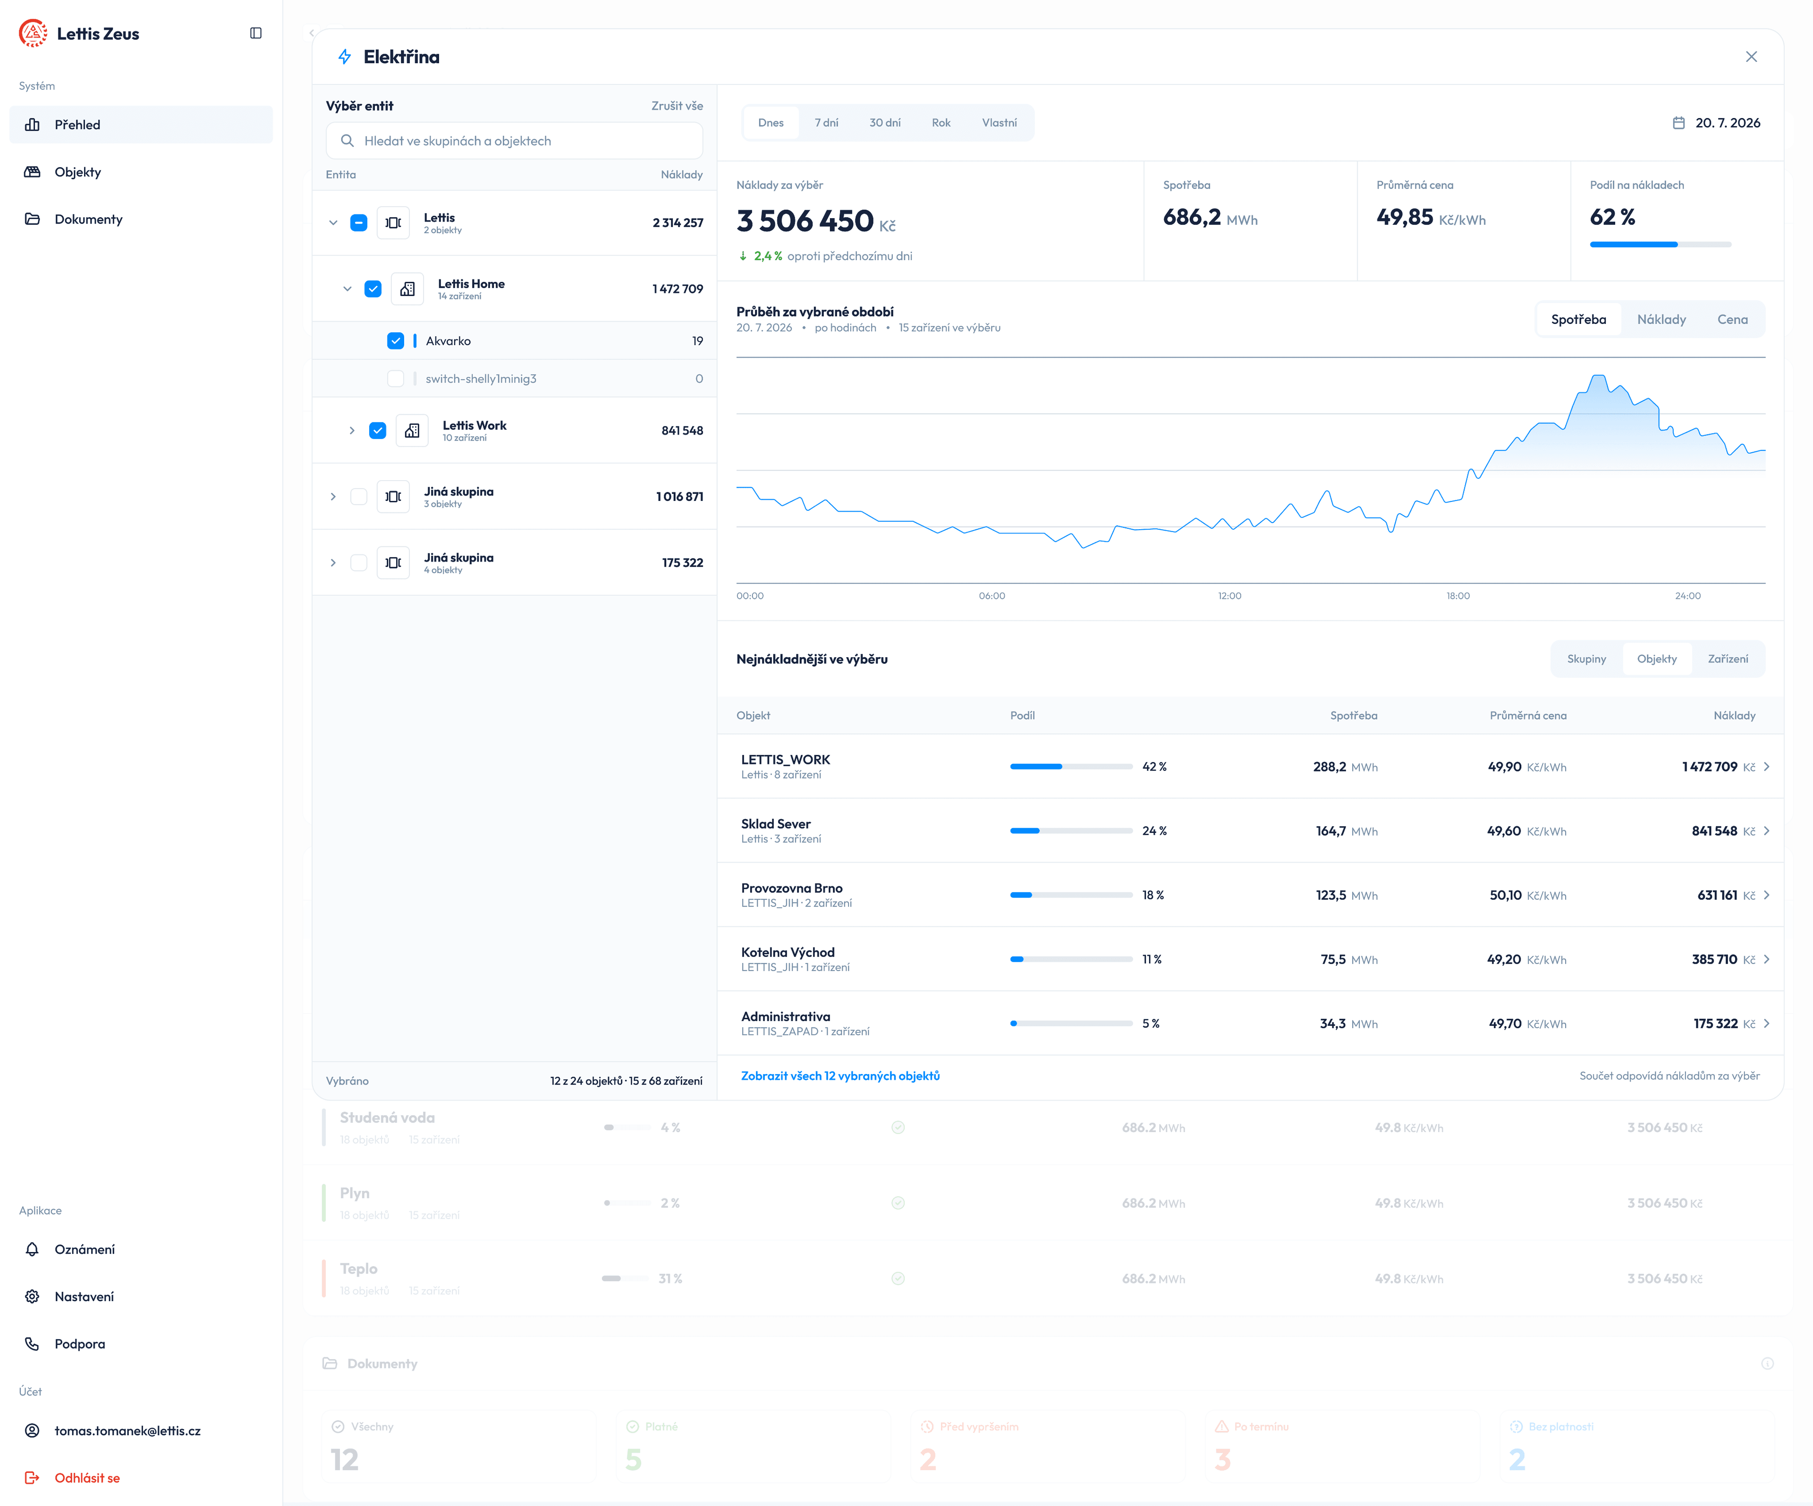The height and width of the screenshot is (1506, 1813).
Task: Select the Vlastní custom period
Action: click(999, 123)
